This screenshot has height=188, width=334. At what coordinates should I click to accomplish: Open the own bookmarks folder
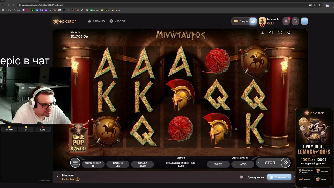coord(17,10)
